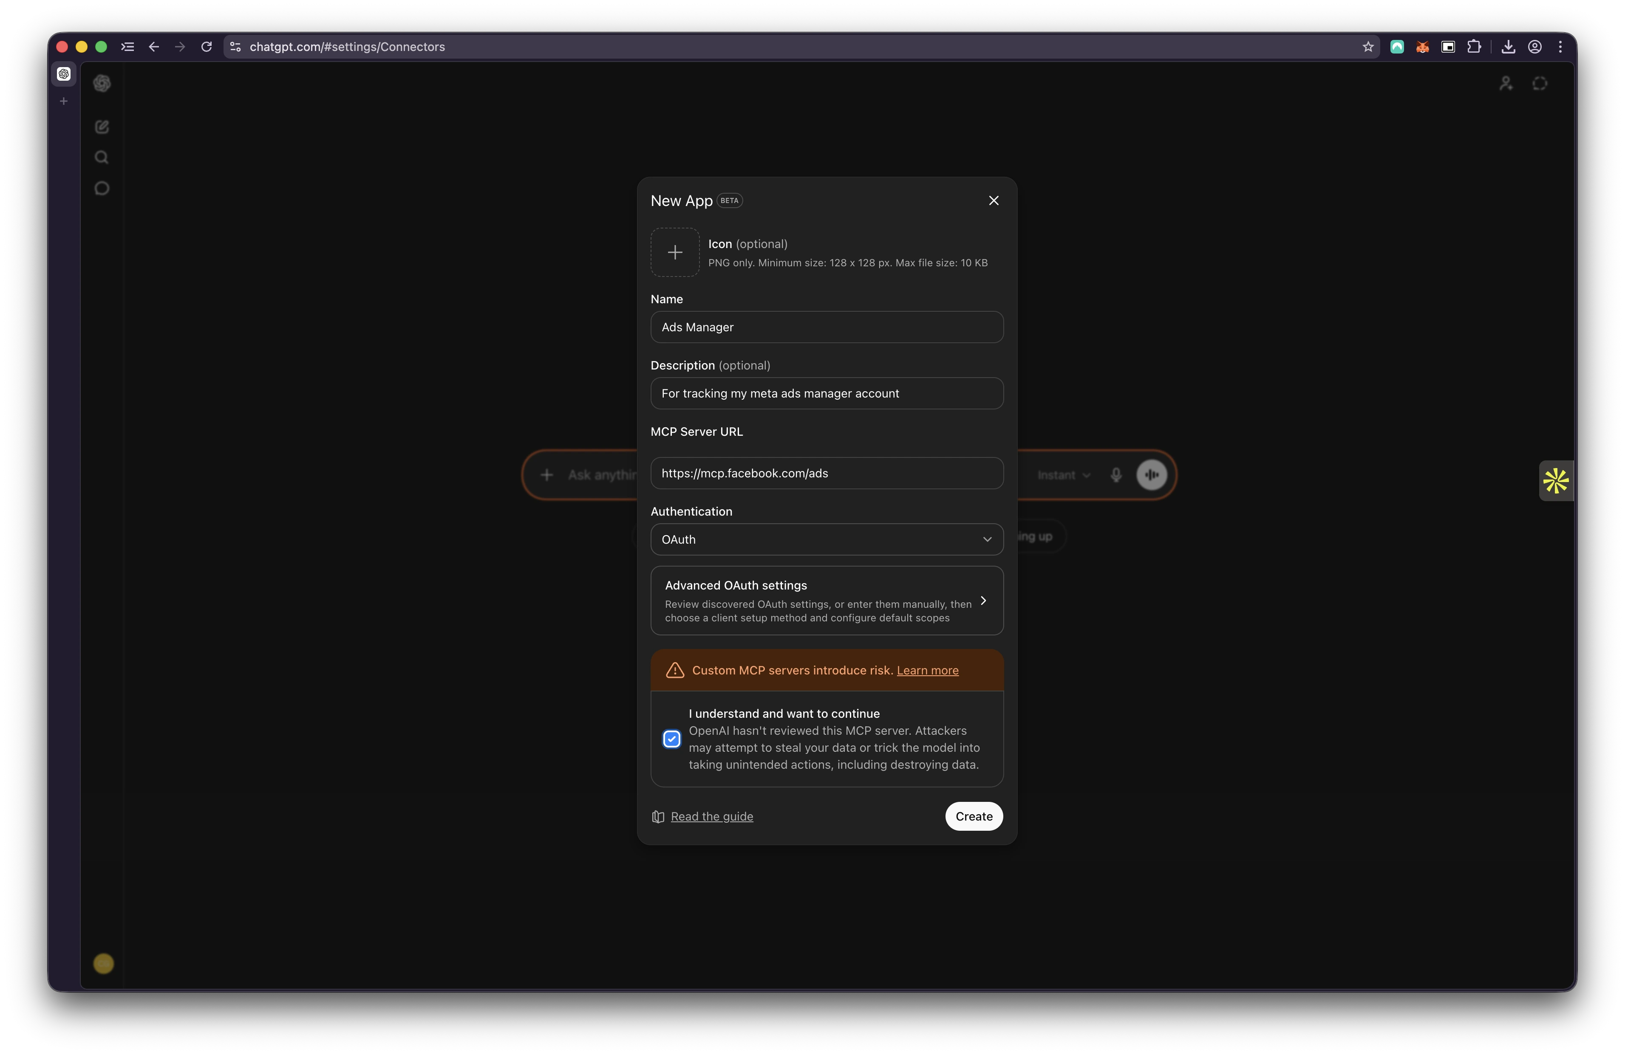Image resolution: width=1625 pixels, height=1055 pixels.
Task: Reload the page
Action: click(206, 46)
